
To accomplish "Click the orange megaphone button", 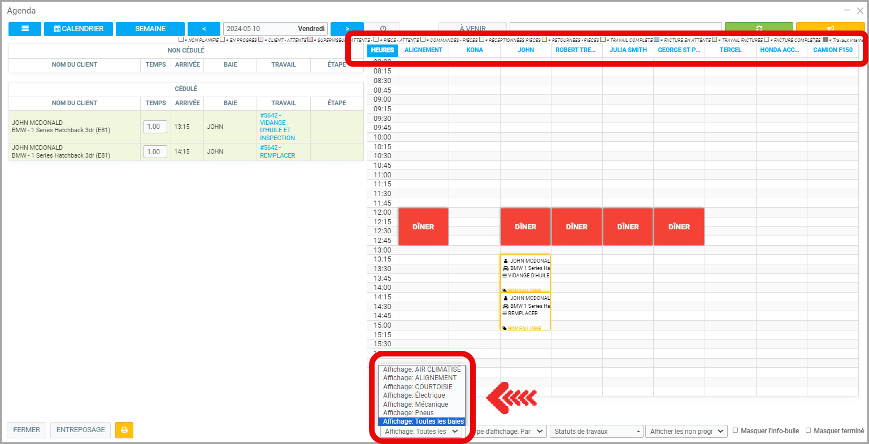I will click(829, 27).
